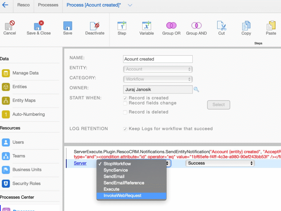This screenshot has width=281, height=211.
Task: Toggle Record is created checkbox
Action: (x=125, y=98)
